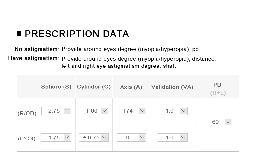Click the black square bullet beside heading
Image resolution: width=256 pixels, height=164 pixels.
tap(19, 34)
